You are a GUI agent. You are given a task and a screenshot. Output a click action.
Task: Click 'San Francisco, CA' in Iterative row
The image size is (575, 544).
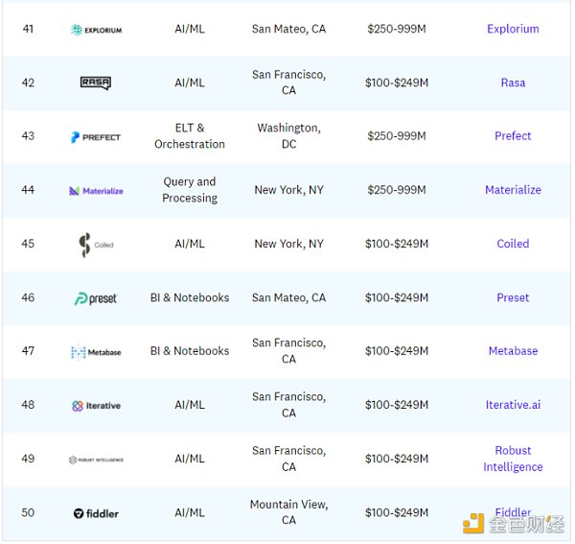point(289,405)
